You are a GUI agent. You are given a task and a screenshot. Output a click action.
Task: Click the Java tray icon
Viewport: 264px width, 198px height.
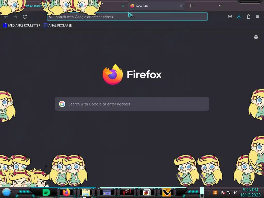tap(215, 192)
